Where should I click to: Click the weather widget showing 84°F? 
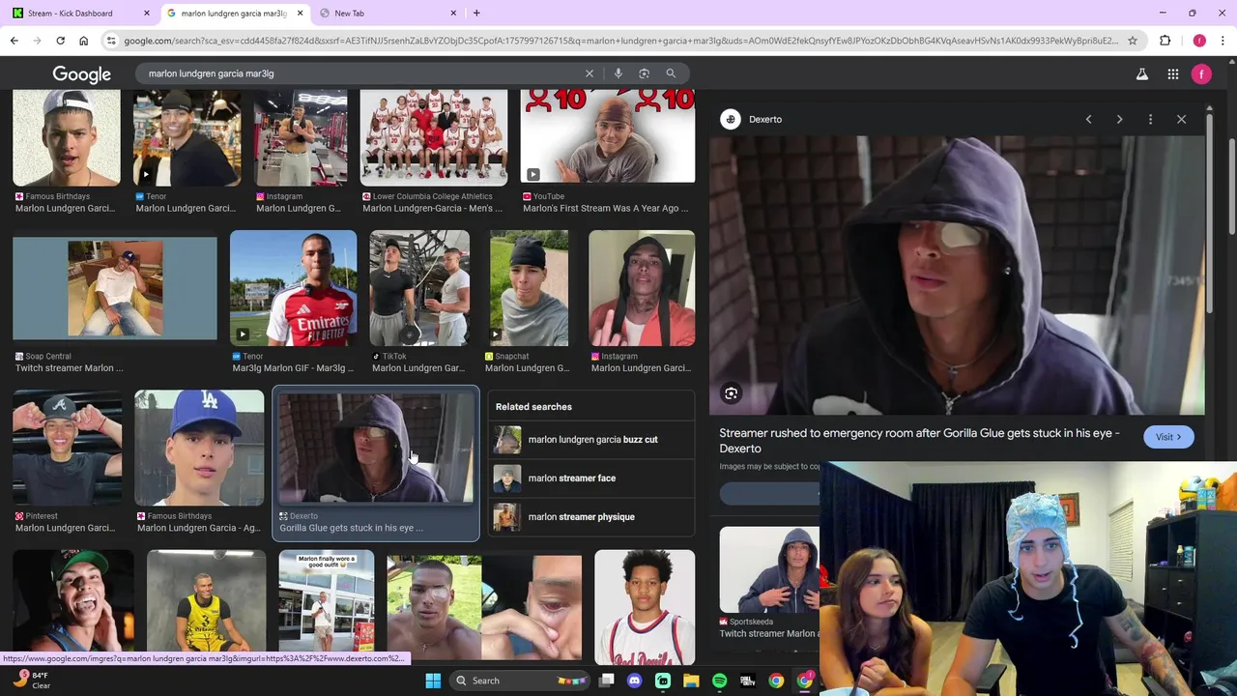click(31, 681)
